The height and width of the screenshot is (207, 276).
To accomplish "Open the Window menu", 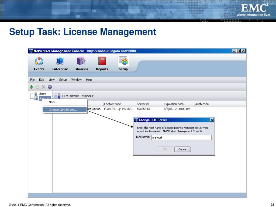I will pos(76,80).
